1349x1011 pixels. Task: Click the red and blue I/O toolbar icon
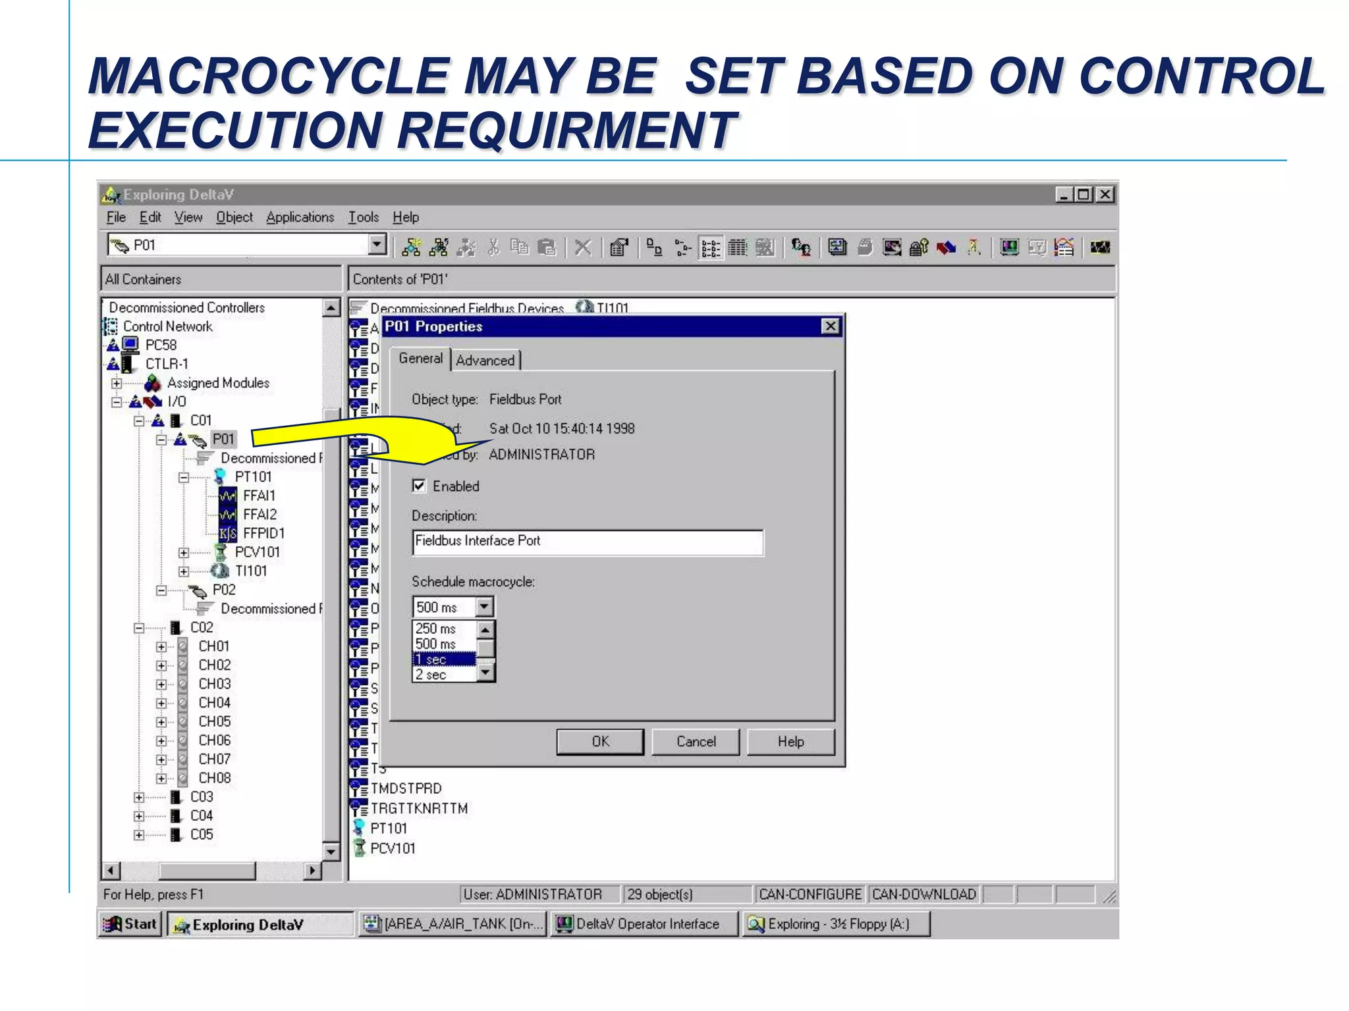(947, 247)
